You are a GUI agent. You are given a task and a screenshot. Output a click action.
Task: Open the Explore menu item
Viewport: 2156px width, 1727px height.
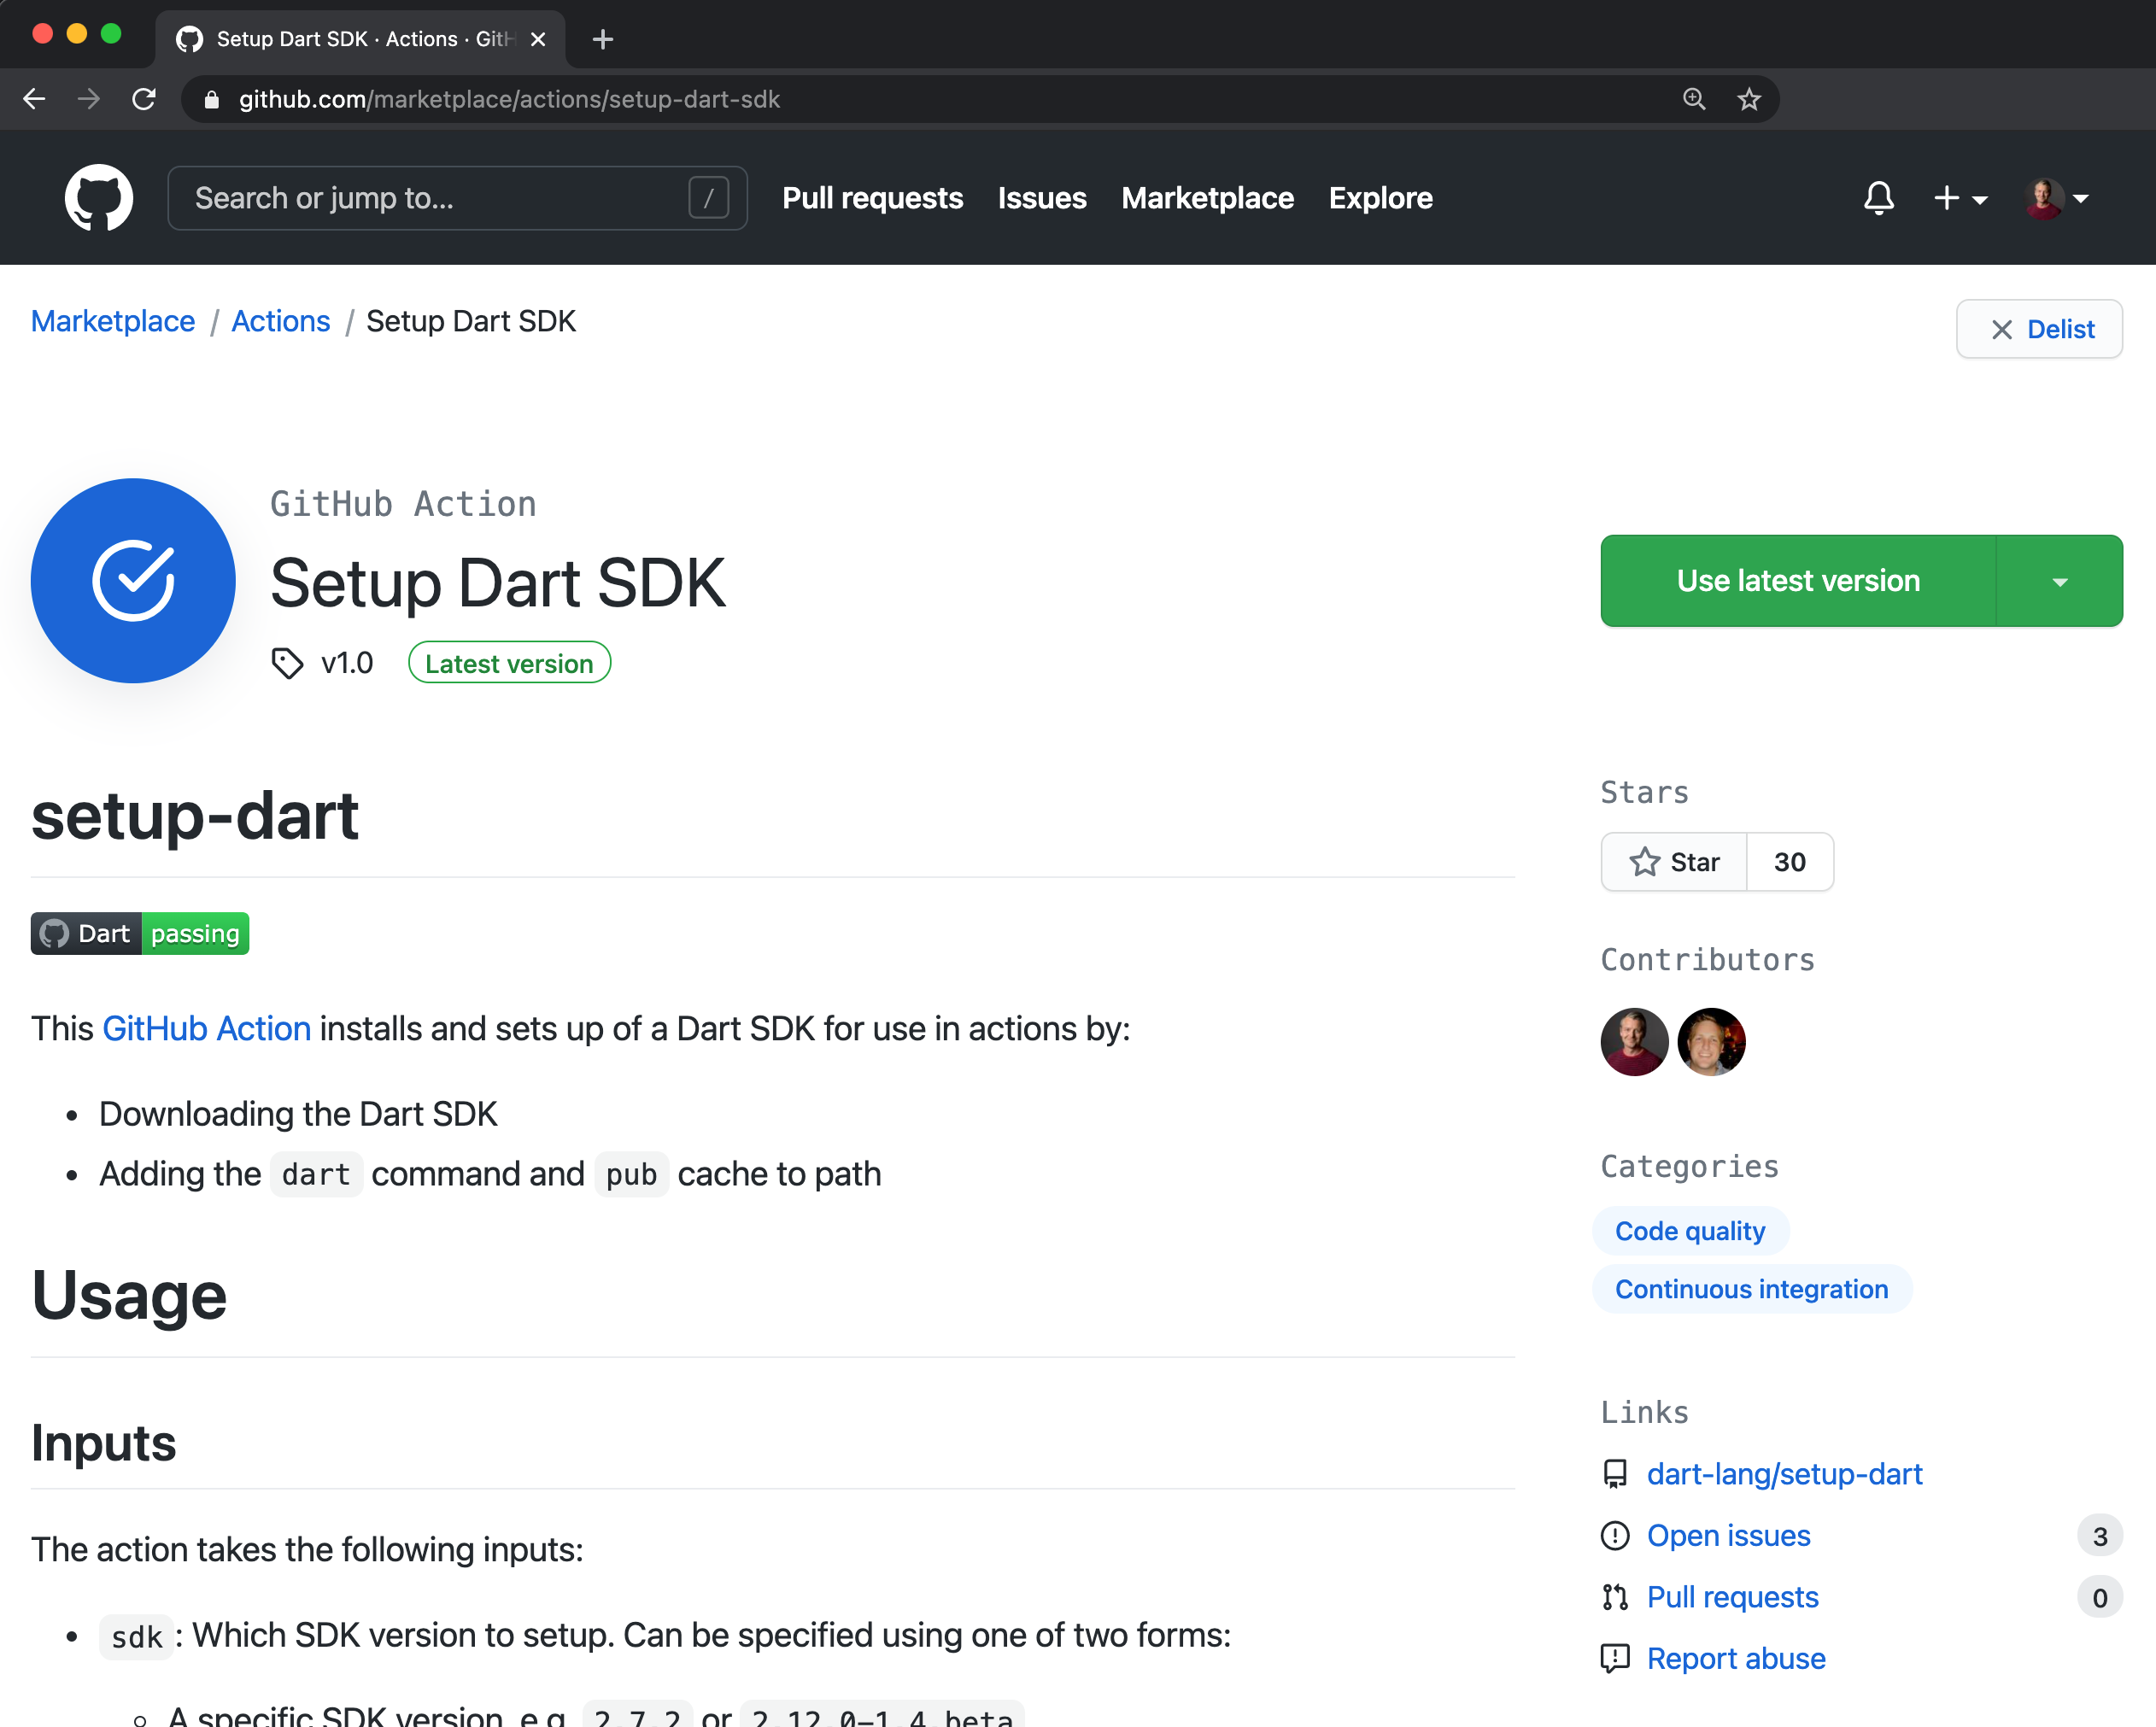click(1380, 198)
